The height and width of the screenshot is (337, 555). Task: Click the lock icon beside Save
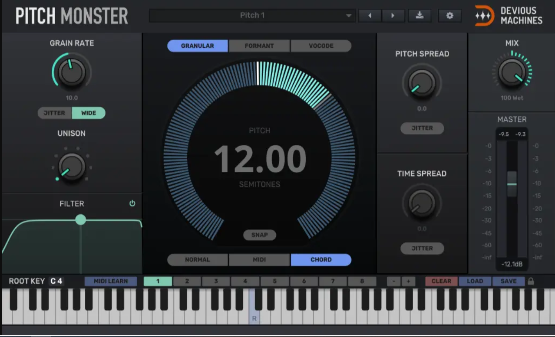(x=531, y=281)
